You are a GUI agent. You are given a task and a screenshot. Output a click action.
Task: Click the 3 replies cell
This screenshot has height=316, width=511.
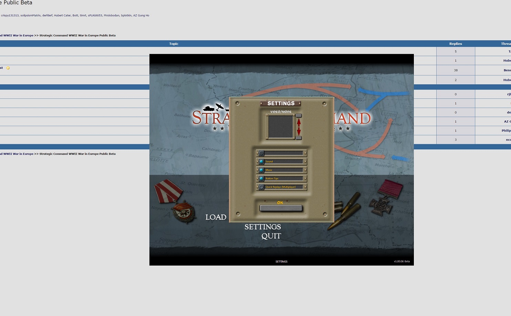(456, 140)
